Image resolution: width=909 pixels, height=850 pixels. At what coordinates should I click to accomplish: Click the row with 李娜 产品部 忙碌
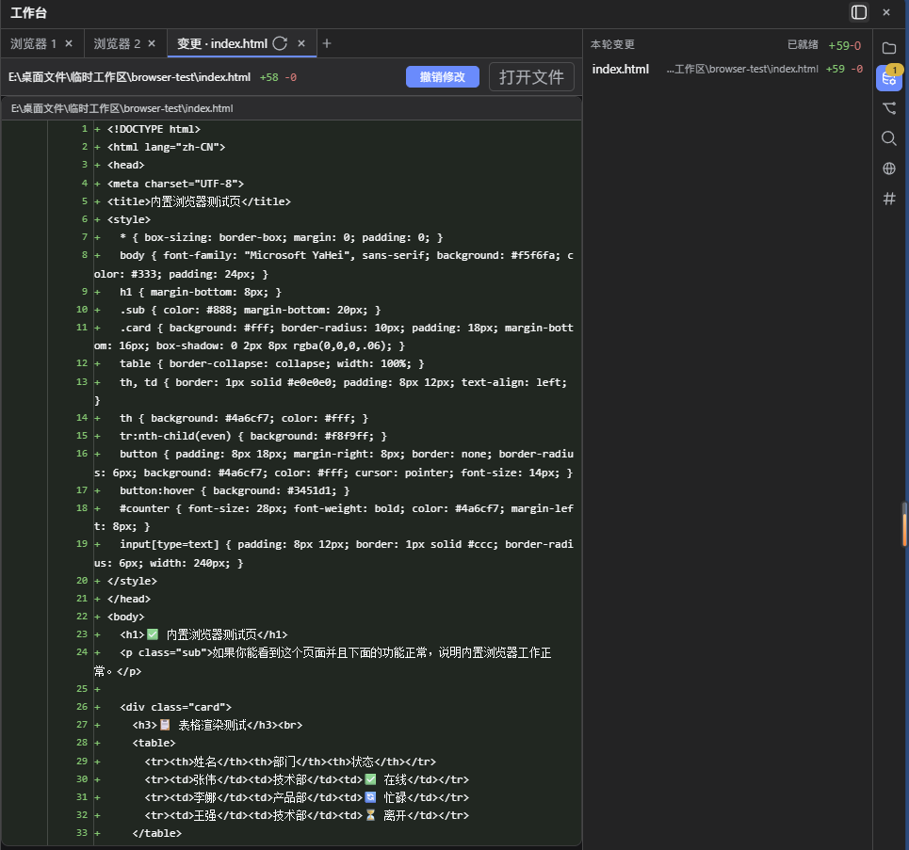307,798
